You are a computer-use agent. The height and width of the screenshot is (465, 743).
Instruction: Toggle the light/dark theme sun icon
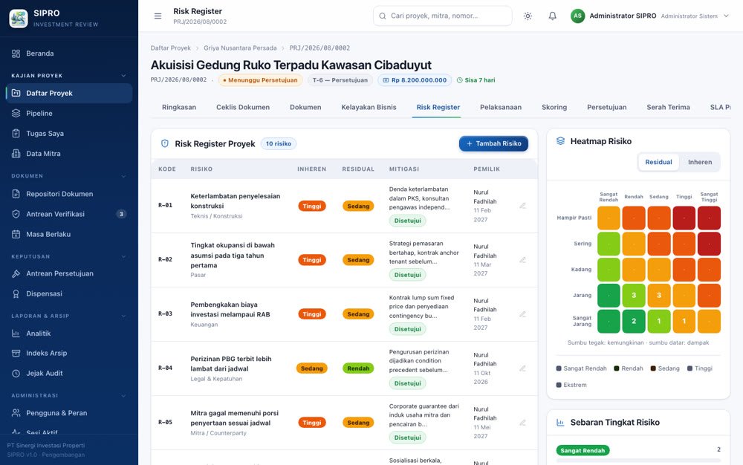tap(528, 16)
